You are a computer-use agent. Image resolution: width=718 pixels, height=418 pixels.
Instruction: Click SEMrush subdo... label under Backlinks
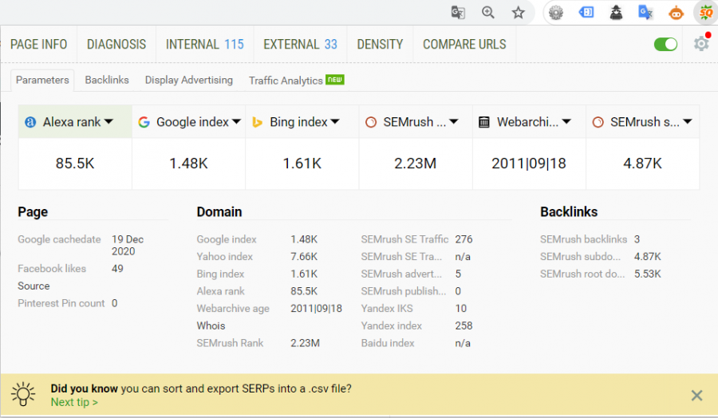tap(580, 257)
